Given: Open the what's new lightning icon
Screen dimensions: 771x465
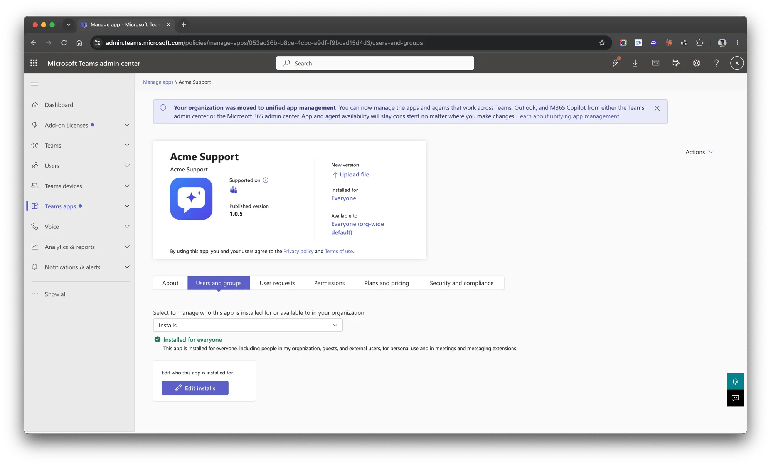Looking at the screenshot, I should tap(616, 63).
